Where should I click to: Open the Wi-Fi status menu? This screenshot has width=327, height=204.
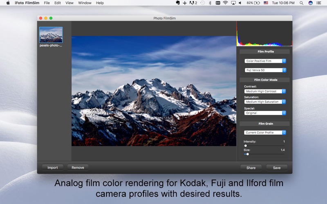[x=225, y=3]
